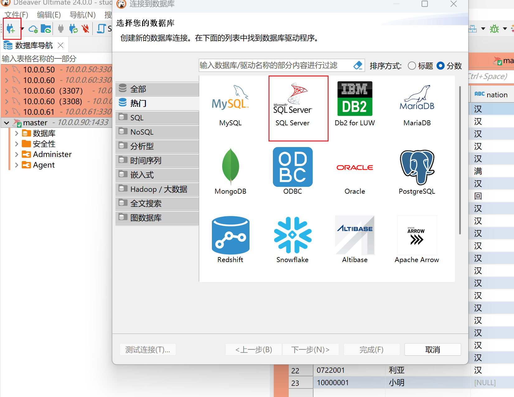Select the Altibase driver
Image resolution: width=514 pixels, height=397 pixels.
(x=355, y=240)
